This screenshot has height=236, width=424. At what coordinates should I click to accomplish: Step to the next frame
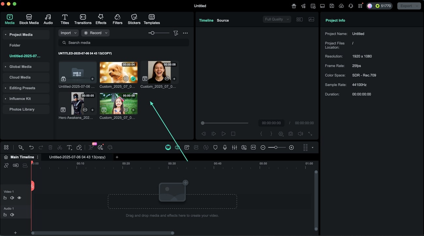[x=214, y=134]
